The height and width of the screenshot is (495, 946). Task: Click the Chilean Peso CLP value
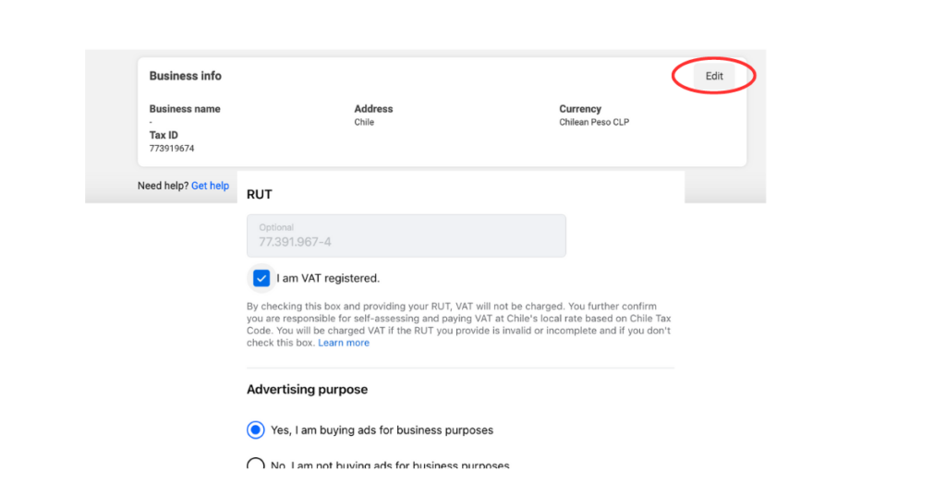point(593,122)
